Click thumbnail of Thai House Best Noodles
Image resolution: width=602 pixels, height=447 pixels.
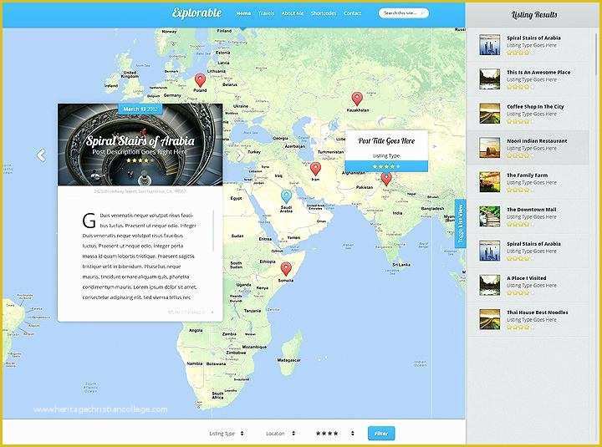point(490,319)
